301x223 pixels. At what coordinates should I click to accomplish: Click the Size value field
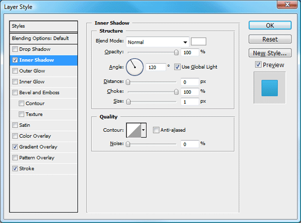[190, 102]
